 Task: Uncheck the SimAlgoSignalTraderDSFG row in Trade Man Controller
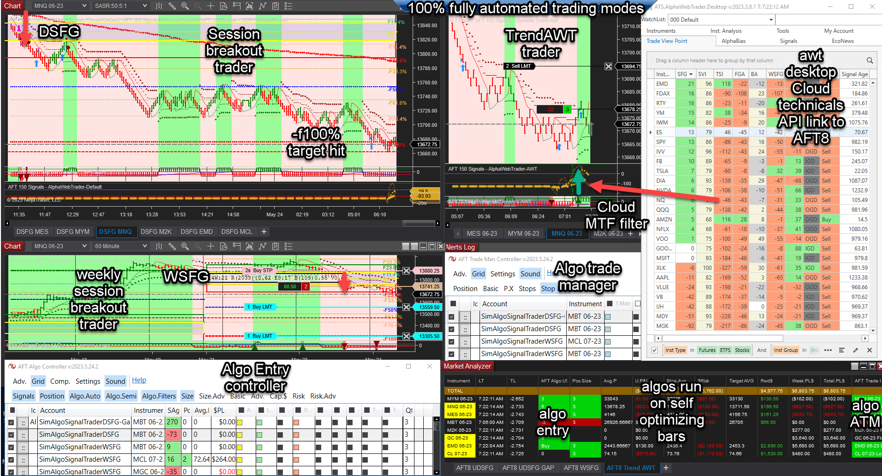coord(451,329)
